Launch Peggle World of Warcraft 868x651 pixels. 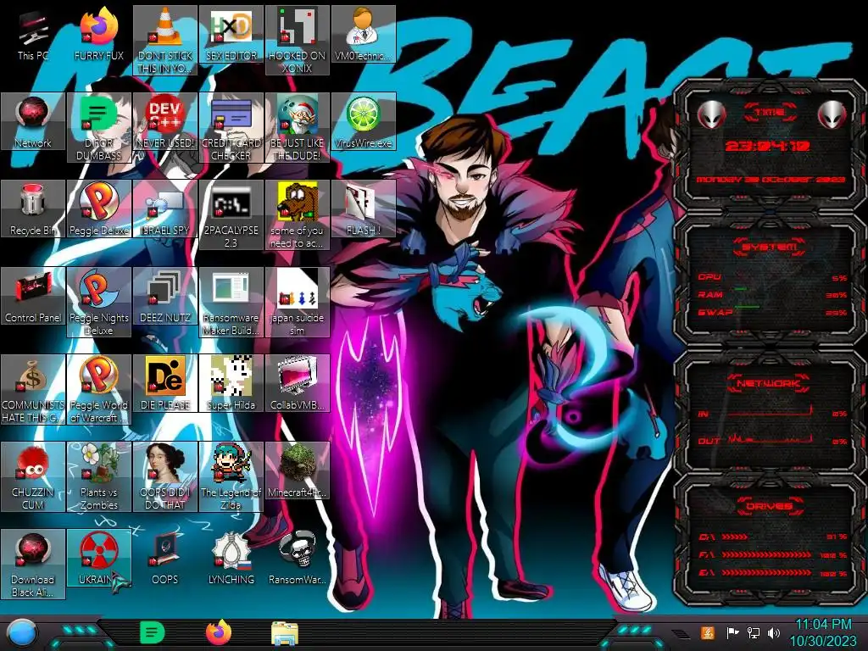[99, 390]
